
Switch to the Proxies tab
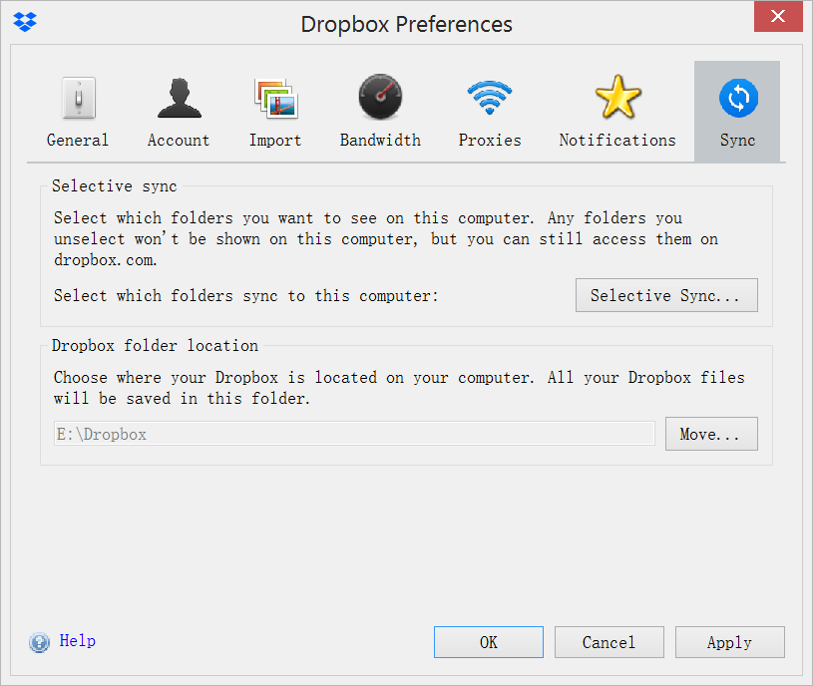coord(489,111)
